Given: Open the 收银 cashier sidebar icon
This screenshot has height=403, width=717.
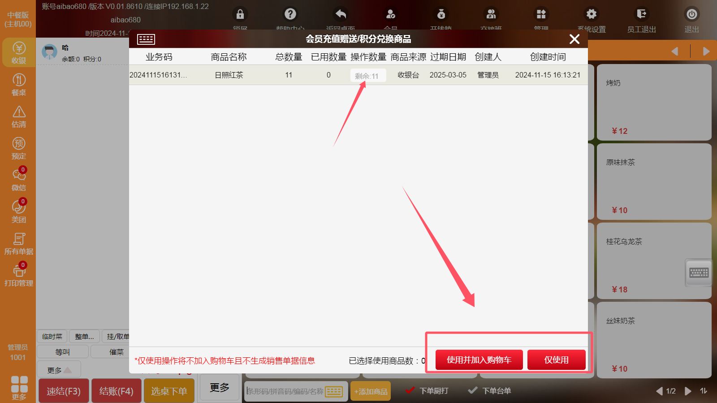Looking at the screenshot, I should pos(19,53).
